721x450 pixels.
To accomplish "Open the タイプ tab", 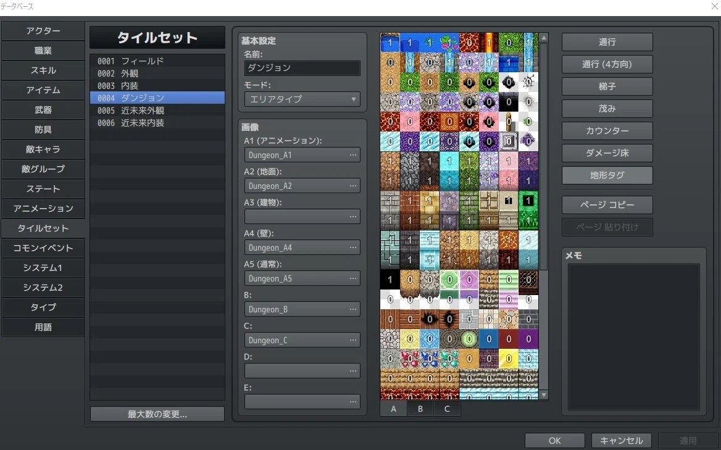I will click(43, 307).
